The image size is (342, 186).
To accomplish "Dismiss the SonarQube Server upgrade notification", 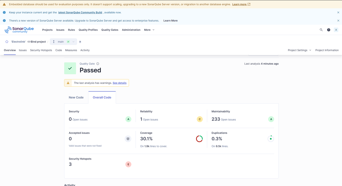I will click(x=338, y=21).
